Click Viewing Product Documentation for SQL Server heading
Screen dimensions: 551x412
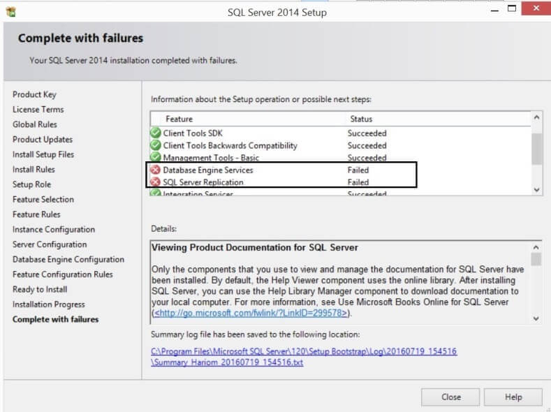click(254, 248)
